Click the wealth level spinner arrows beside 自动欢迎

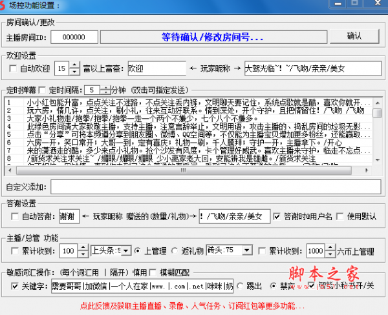coord(77,68)
